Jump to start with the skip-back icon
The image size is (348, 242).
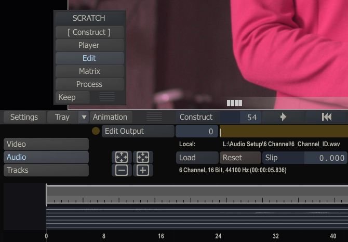(327, 117)
